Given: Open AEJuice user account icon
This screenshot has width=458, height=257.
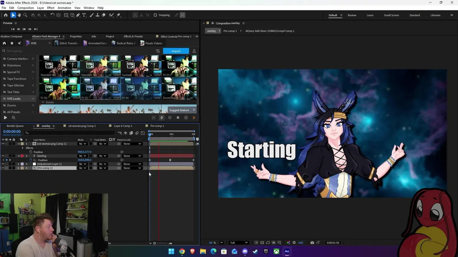Looking at the screenshot, I should pos(194,51).
